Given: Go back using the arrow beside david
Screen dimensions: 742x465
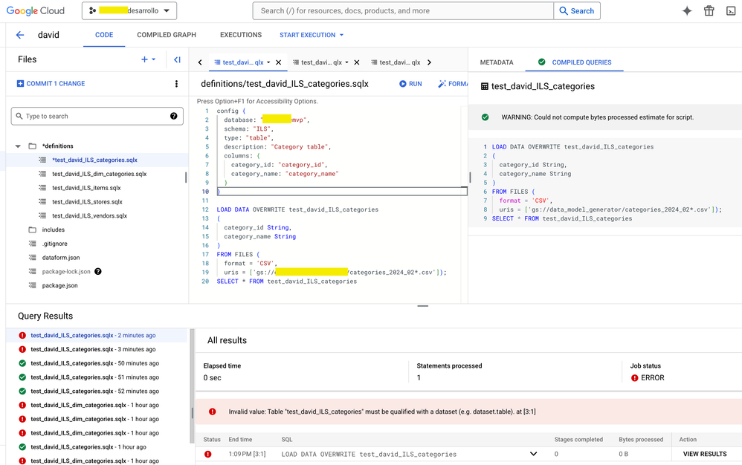Looking at the screenshot, I should (x=20, y=35).
